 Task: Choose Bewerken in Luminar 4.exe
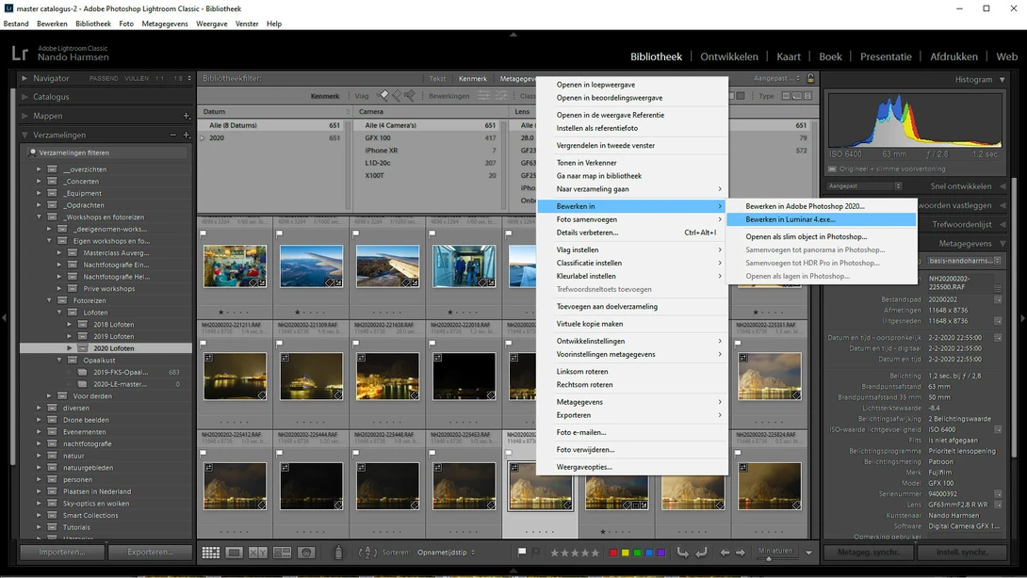pos(822,219)
